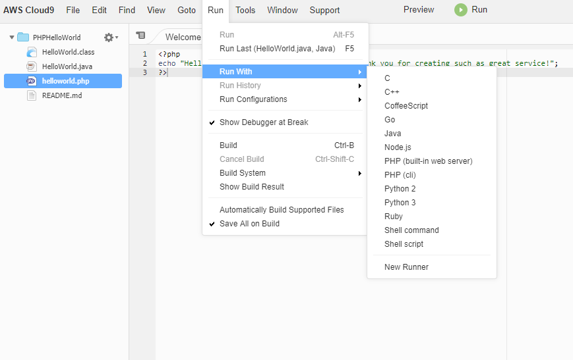Select HelloWorld.java in file tree
The height and width of the screenshot is (360, 573).
coord(67,66)
